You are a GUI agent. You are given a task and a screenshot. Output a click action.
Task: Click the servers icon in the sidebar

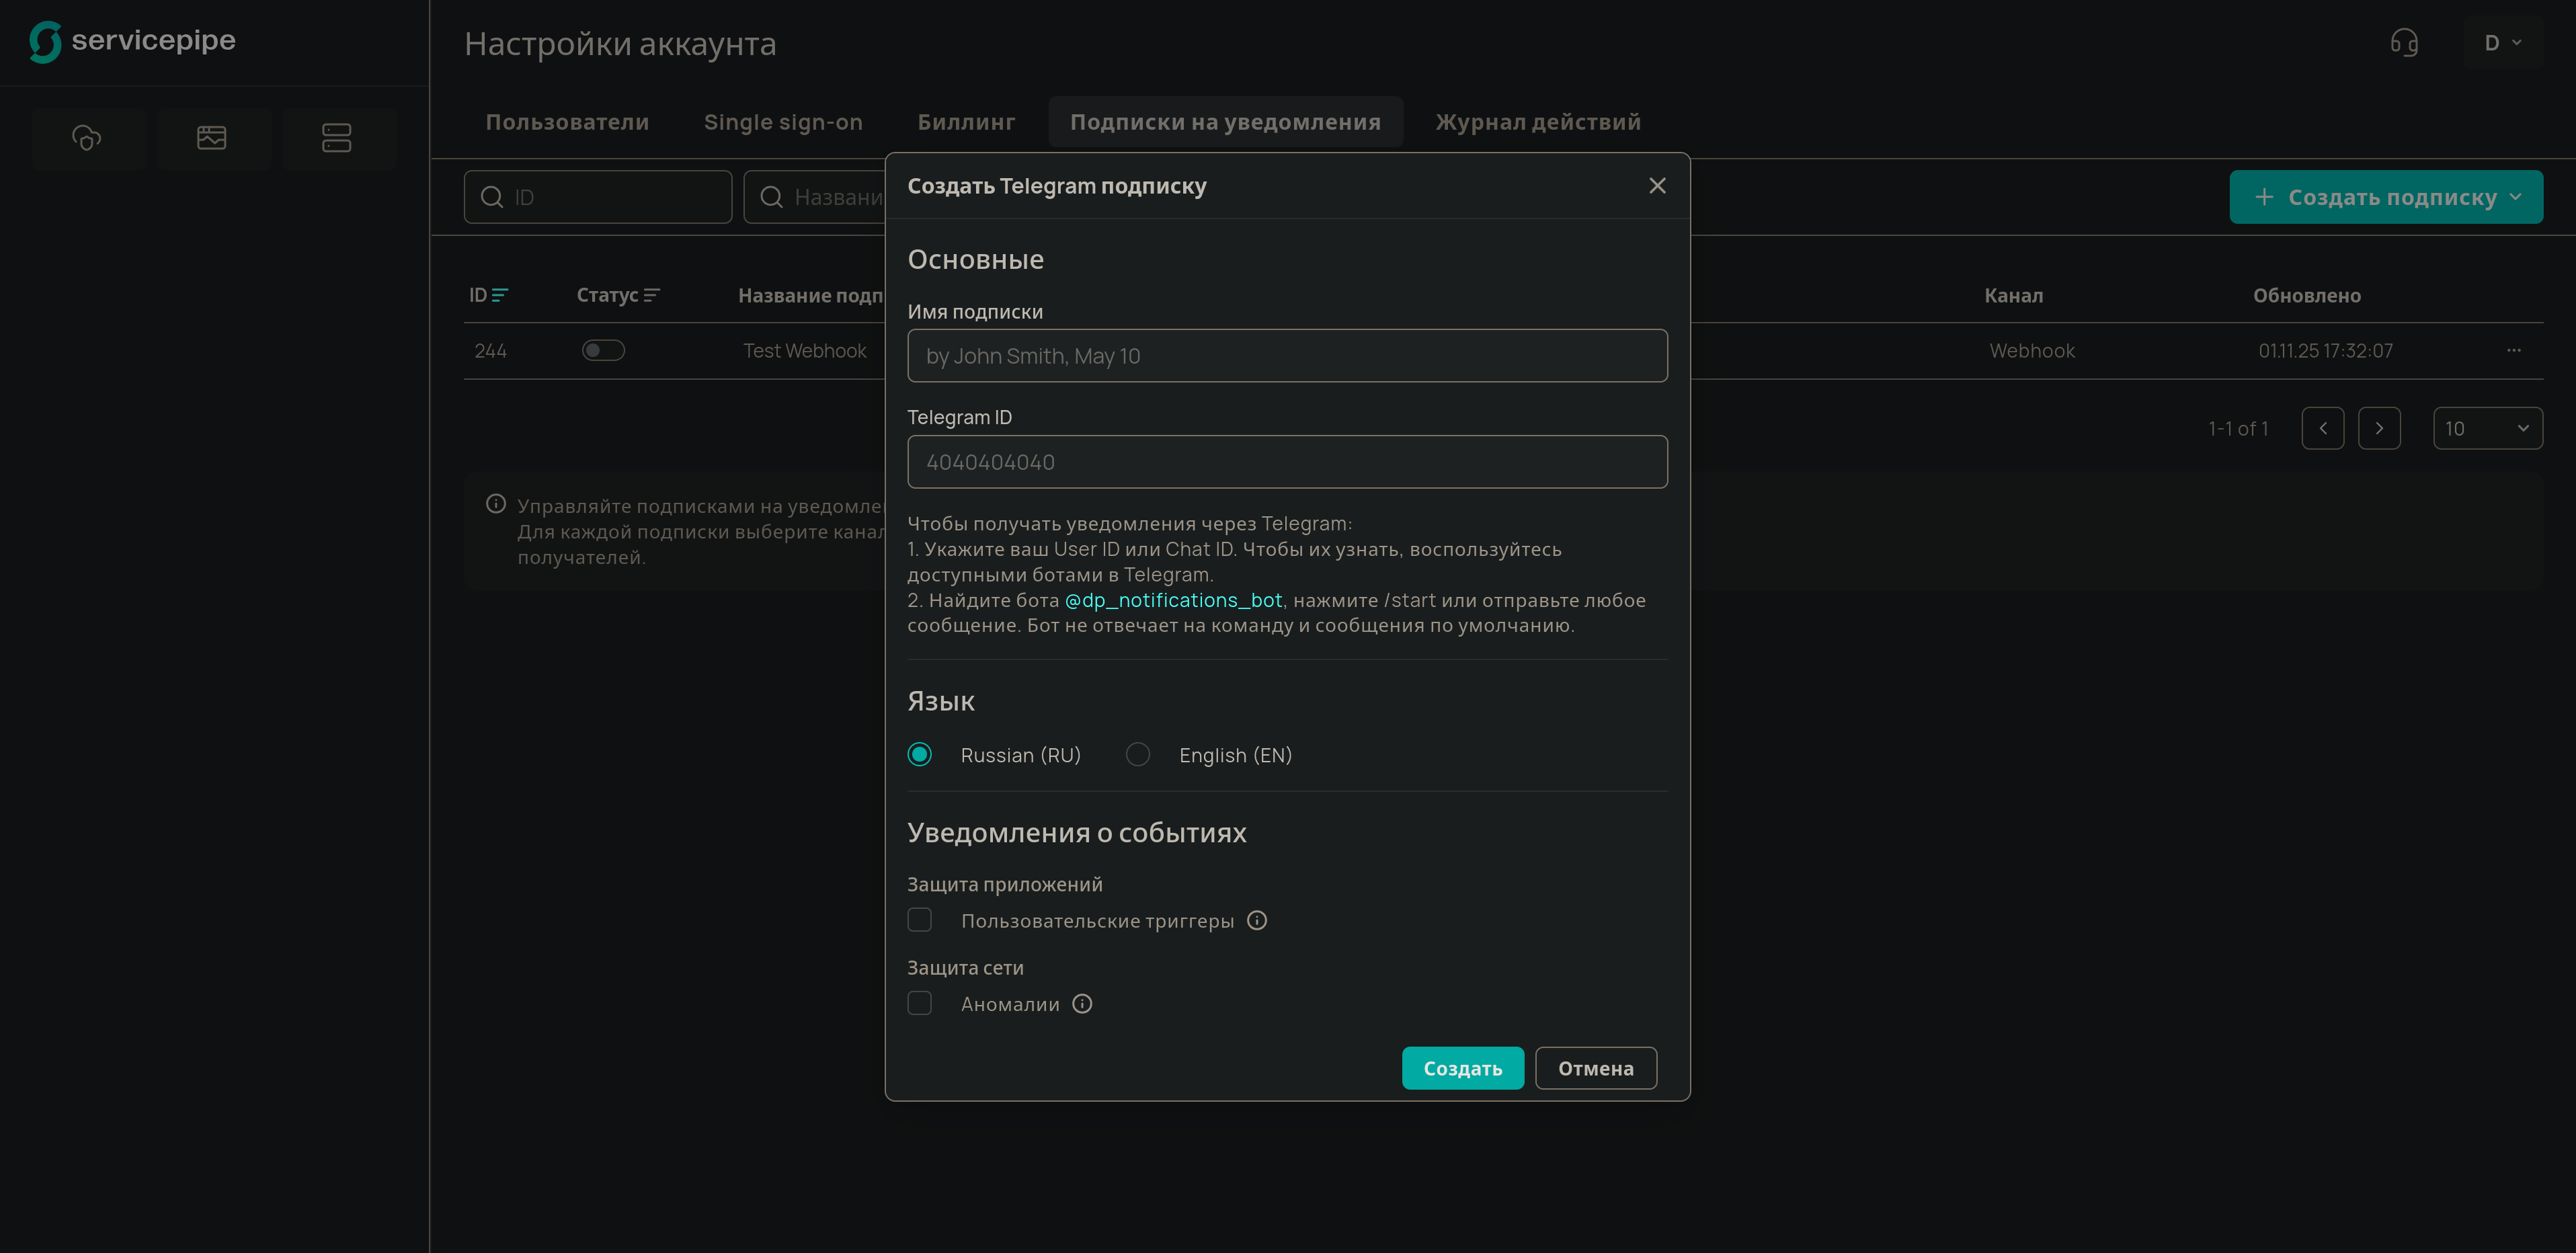pyautogui.click(x=338, y=138)
